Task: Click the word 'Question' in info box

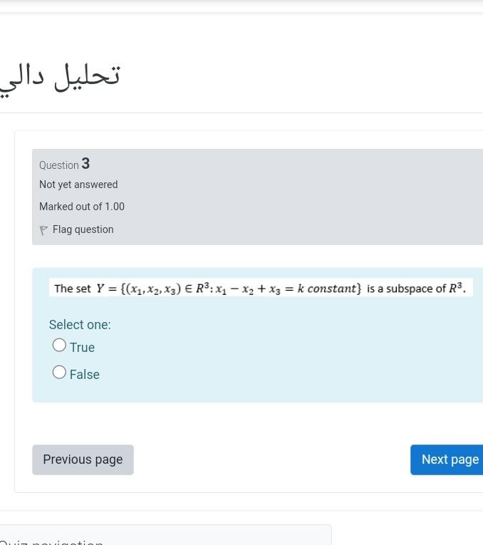Action: pos(59,165)
